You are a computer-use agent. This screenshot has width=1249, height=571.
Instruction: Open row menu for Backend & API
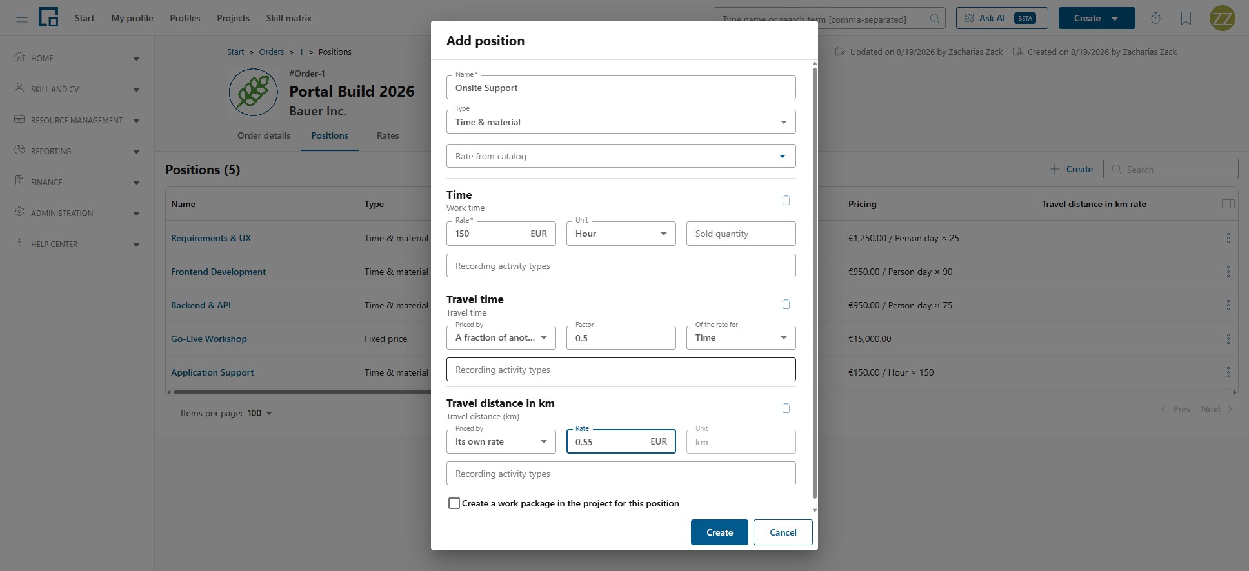tap(1228, 305)
